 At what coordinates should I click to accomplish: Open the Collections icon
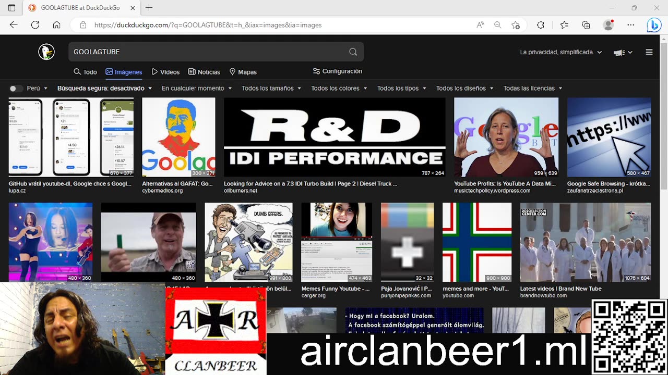(x=586, y=25)
